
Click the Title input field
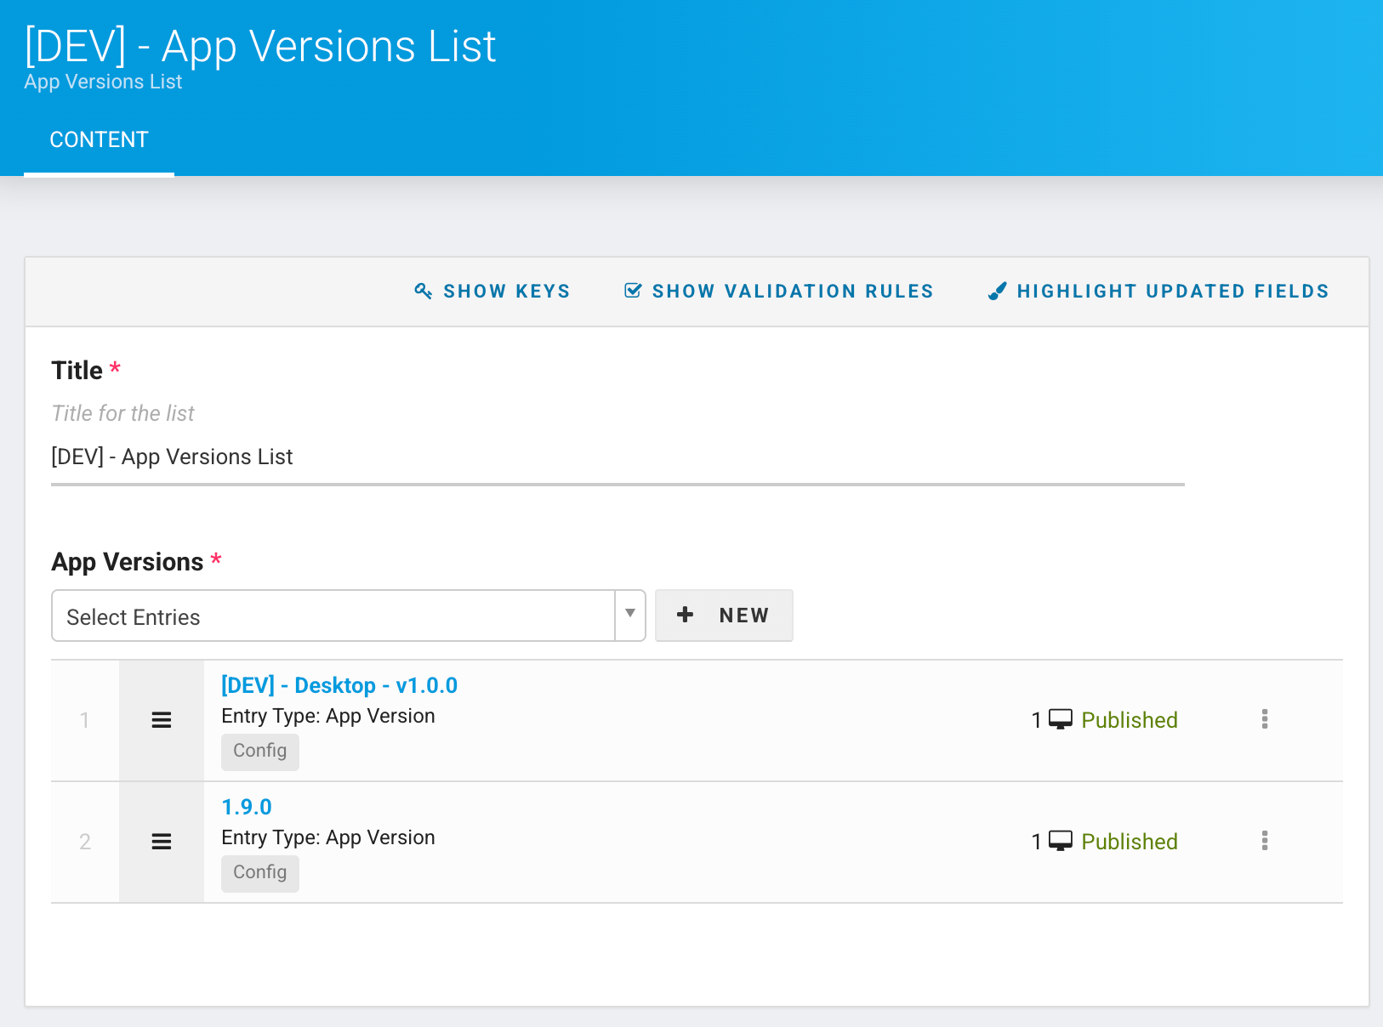(x=617, y=457)
